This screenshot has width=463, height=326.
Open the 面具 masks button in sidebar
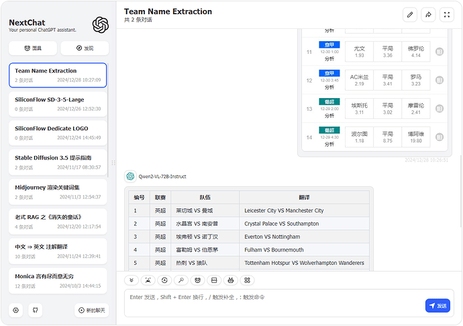click(33, 48)
